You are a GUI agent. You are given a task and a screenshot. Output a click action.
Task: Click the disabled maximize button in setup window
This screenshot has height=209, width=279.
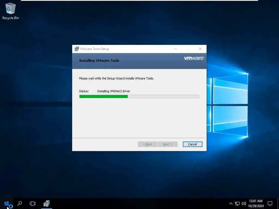(x=188, y=49)
